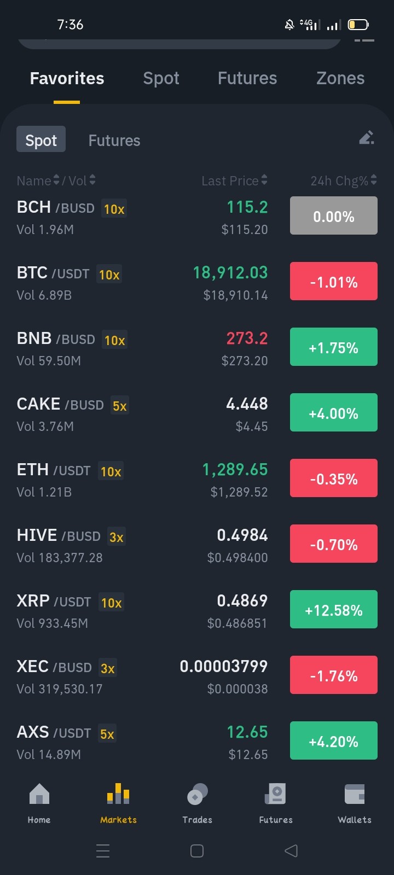The height and width of the screenshot is (875, 394).
Task: Sort list by Last Price
Action: coord(234,180)
